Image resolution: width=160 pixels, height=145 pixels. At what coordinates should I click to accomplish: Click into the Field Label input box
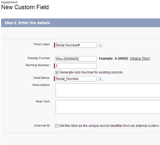[x=76, y=45]
